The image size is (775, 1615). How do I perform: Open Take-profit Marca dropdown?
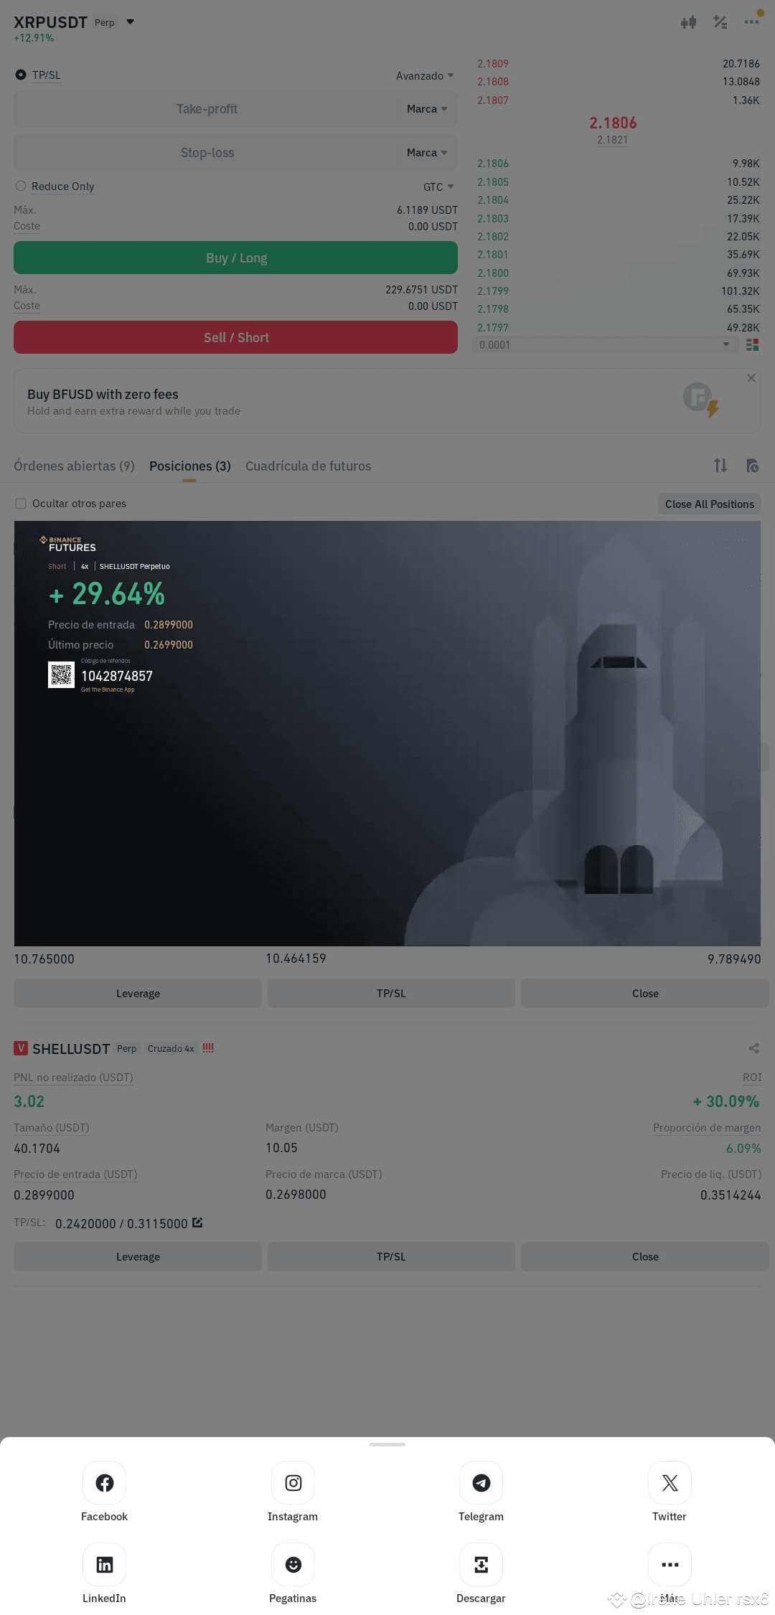427,109
